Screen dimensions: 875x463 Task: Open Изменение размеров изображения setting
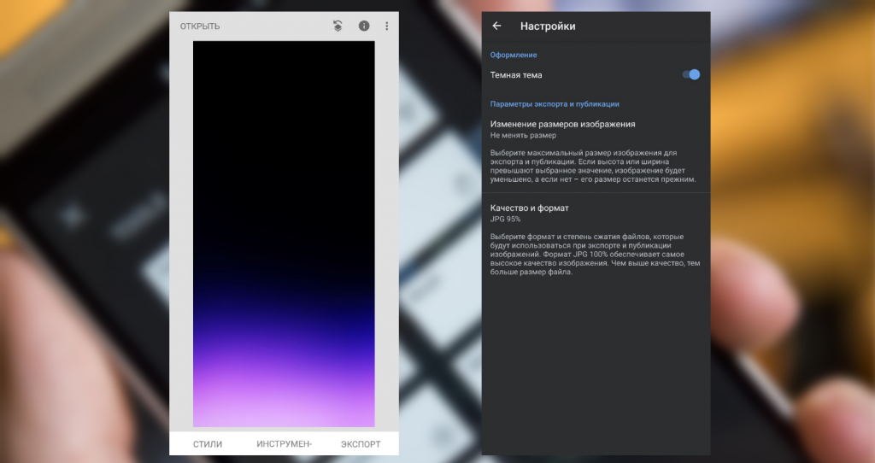[562, 124]
